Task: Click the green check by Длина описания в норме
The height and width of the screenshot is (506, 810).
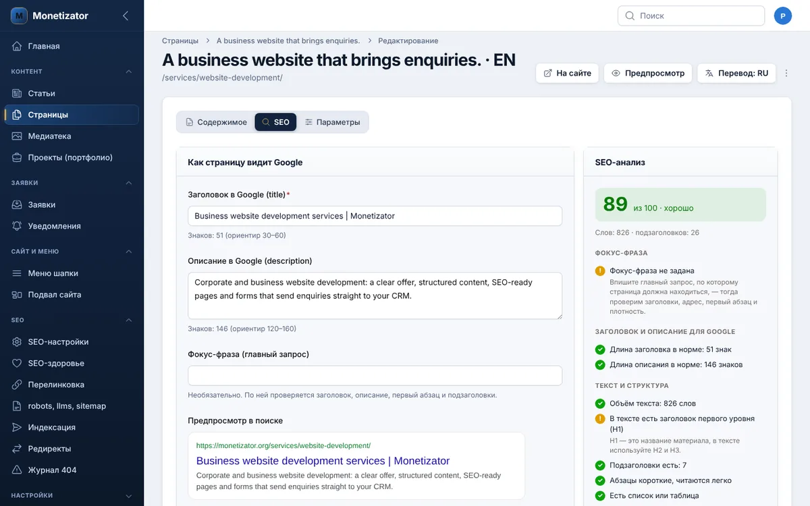Action: 600,364
